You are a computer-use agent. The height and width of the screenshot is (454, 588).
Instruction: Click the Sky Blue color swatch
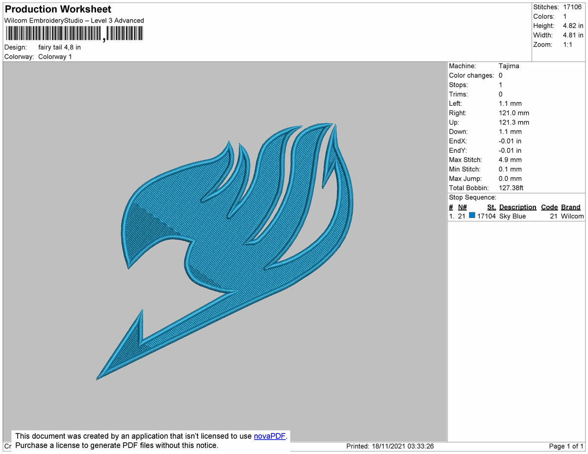(x=472, y=215)
